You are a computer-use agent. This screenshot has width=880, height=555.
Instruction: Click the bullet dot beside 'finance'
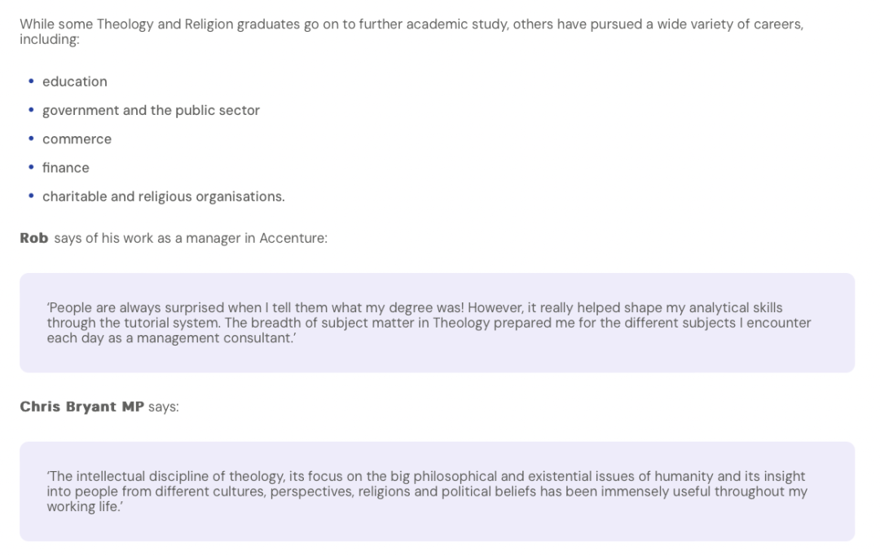coord(31,167)
